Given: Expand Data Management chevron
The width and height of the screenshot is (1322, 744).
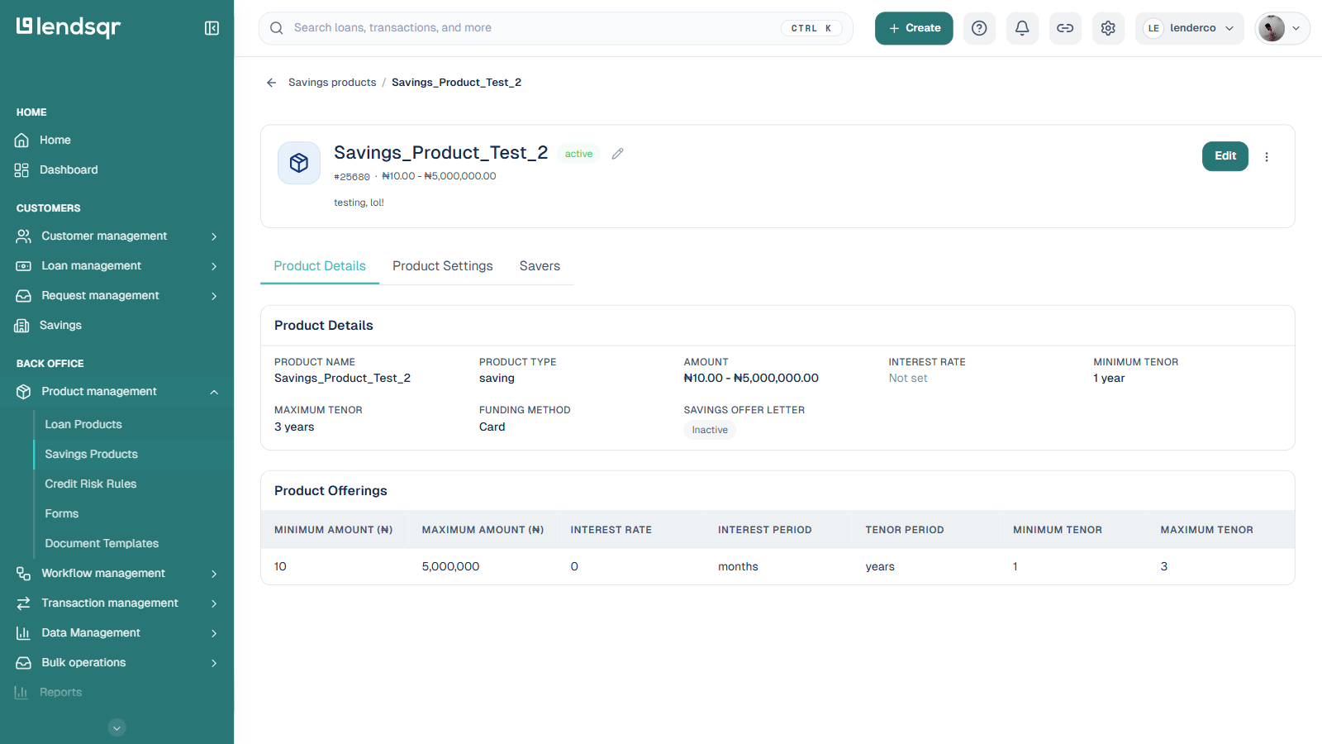Looking at the screenshot, I should pyautogui.click(x=214, y=633).
